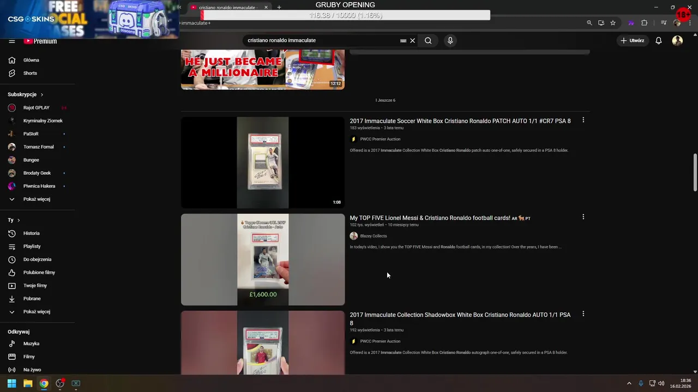Play the £1,600.00 card thumbnail
This screenshot has height=392, width=698.
(263, 259)
